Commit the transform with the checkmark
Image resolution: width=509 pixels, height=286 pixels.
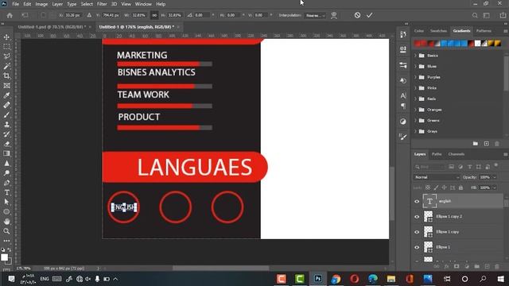(x=369, y=15)
